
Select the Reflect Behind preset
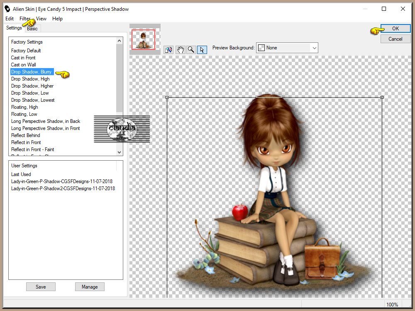26,135
